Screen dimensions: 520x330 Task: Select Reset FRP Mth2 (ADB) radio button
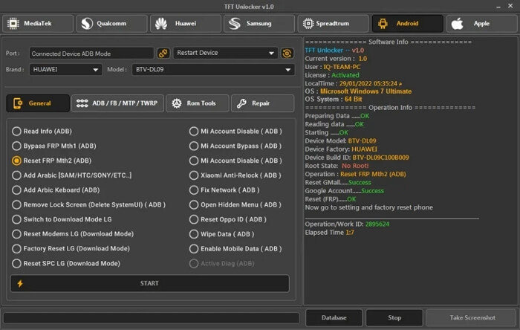click(16, 161)
